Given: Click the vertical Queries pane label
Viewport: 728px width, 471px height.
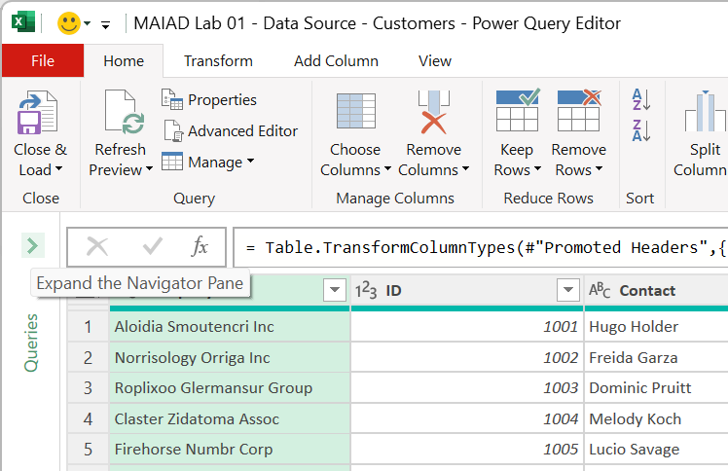Looking at the screenshot, I should pyautogui.click(x=31, y=343).
